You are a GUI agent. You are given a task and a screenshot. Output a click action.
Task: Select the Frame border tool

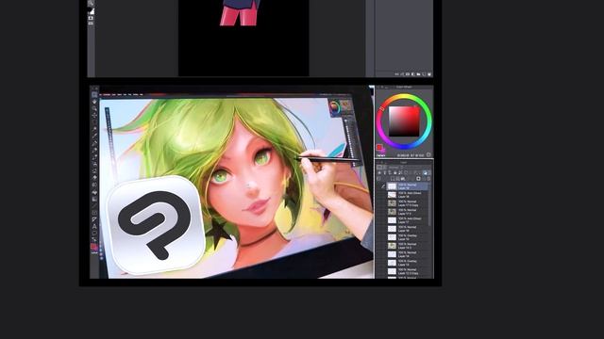[94, 213]
